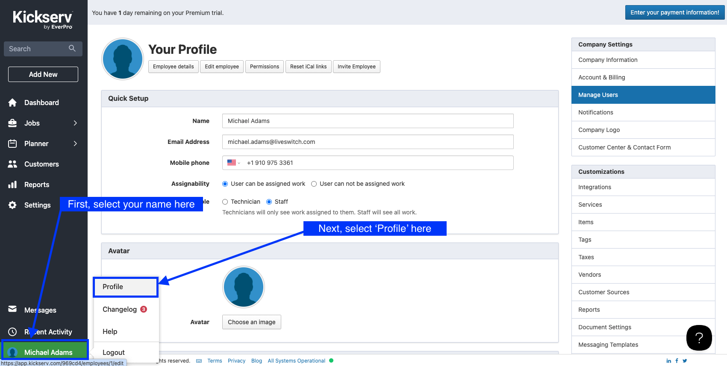Click the Mobile phone number field
Screen dimensions: 727x366
point(368,163)
